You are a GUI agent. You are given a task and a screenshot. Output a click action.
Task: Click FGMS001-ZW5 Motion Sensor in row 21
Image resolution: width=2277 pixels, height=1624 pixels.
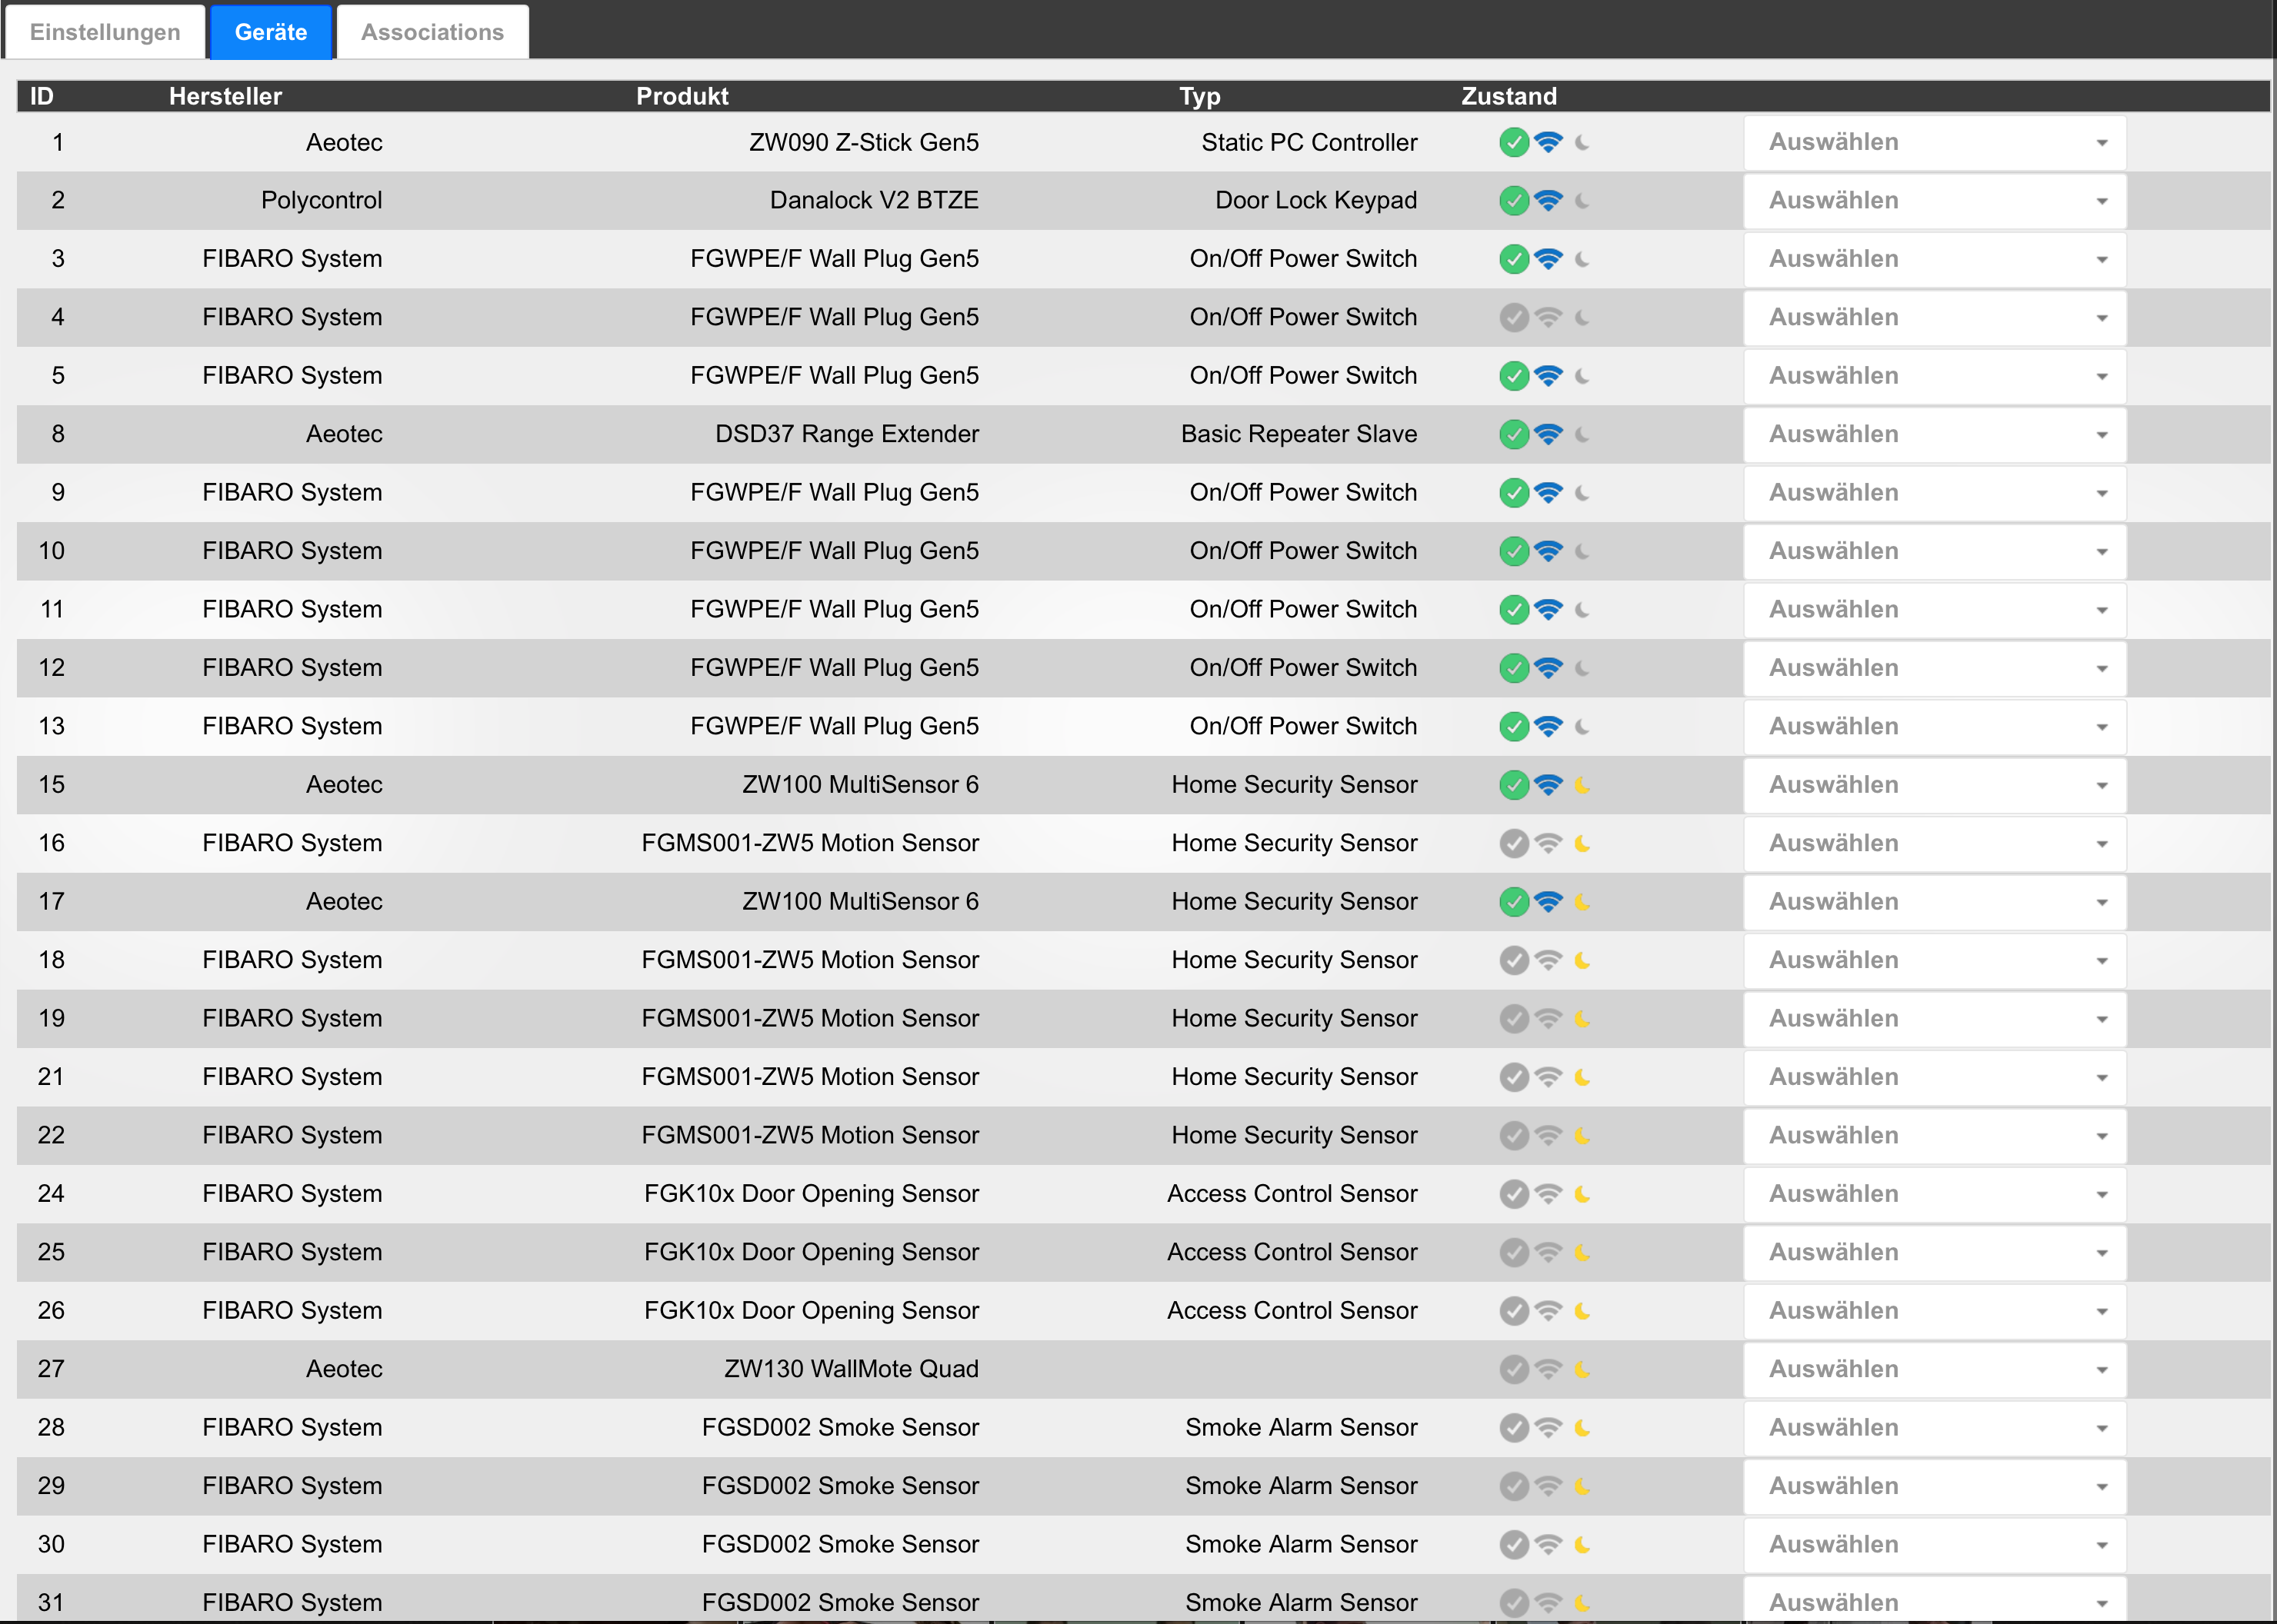point(809,1077)
